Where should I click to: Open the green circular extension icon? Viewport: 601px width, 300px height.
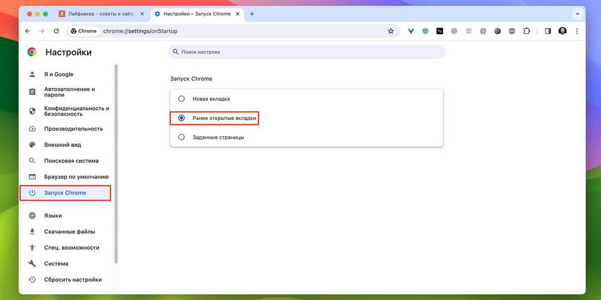tap(425, 31)
